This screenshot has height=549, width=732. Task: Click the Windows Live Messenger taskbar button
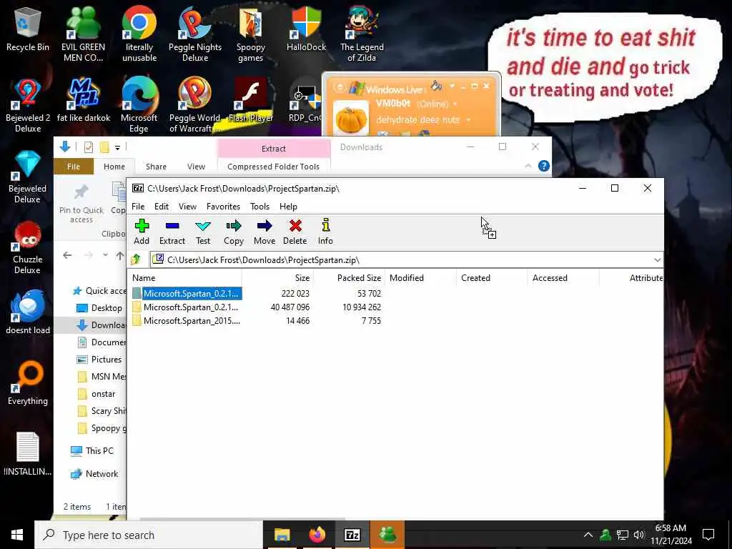[387, 535]
